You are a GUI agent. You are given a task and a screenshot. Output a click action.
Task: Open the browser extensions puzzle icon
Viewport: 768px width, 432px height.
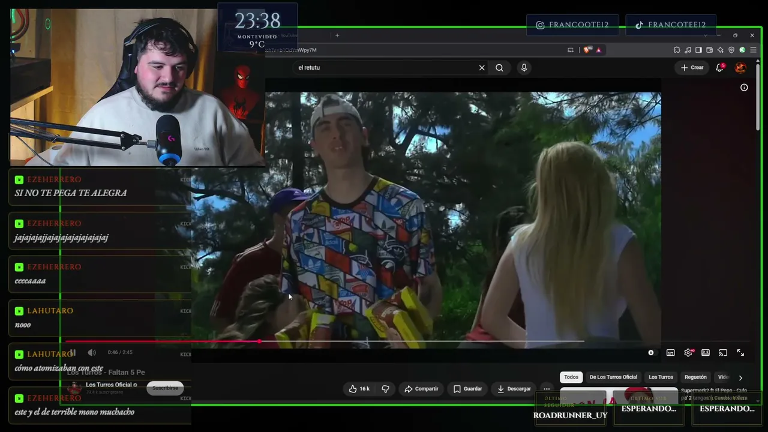click(677, 50)
